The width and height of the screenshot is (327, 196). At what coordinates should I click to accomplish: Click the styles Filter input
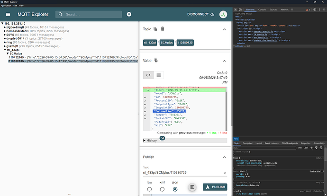coord(264,148)
